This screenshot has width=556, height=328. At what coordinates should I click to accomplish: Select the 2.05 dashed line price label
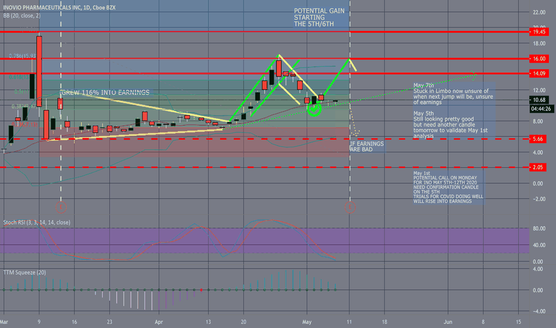click(538, 168)
